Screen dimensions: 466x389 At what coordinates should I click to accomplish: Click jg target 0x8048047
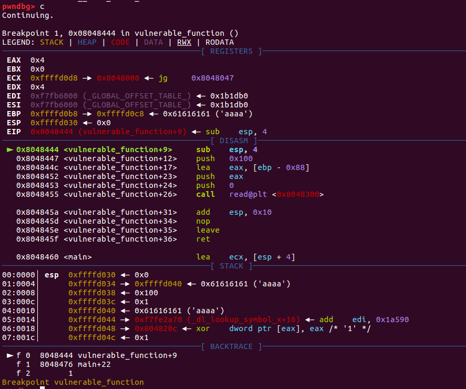click(212, 78)
